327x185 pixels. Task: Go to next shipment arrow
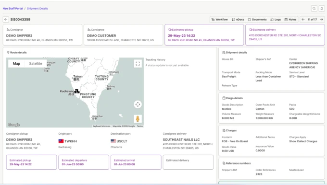click(322, 19)
